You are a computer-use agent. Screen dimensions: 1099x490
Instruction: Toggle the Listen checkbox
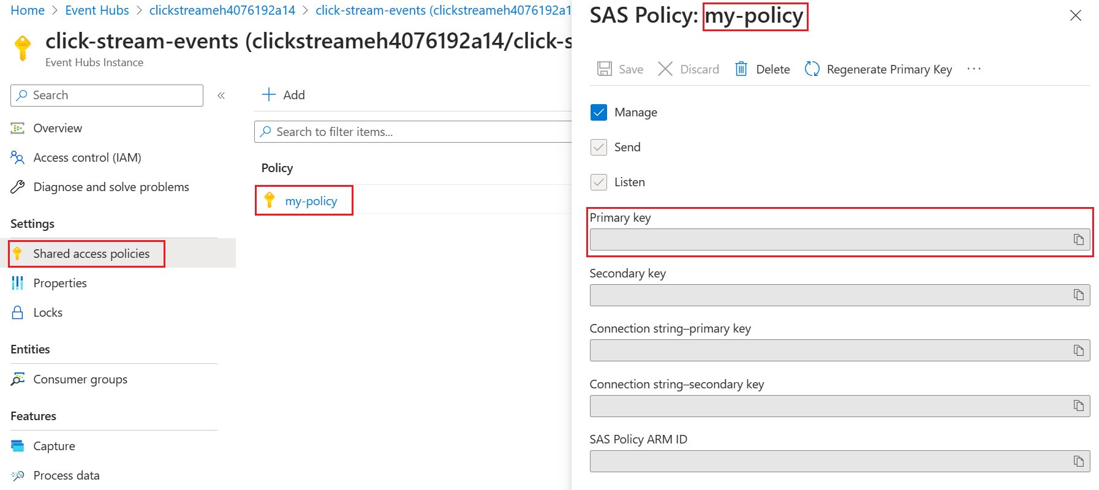(599, 182)
